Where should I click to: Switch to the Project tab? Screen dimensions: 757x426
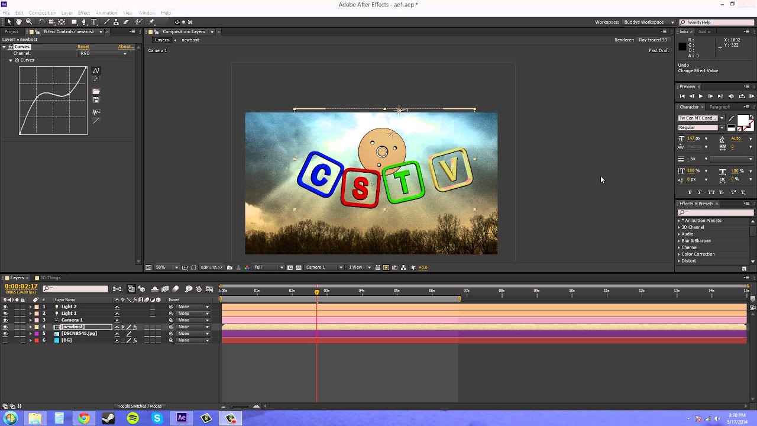(11, 31)
